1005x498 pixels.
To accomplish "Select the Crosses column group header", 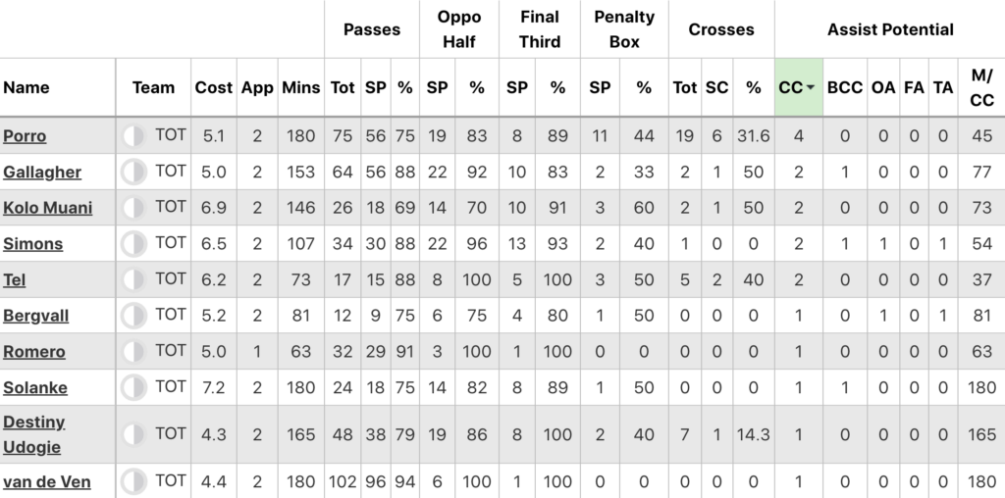I will point(721,29).
